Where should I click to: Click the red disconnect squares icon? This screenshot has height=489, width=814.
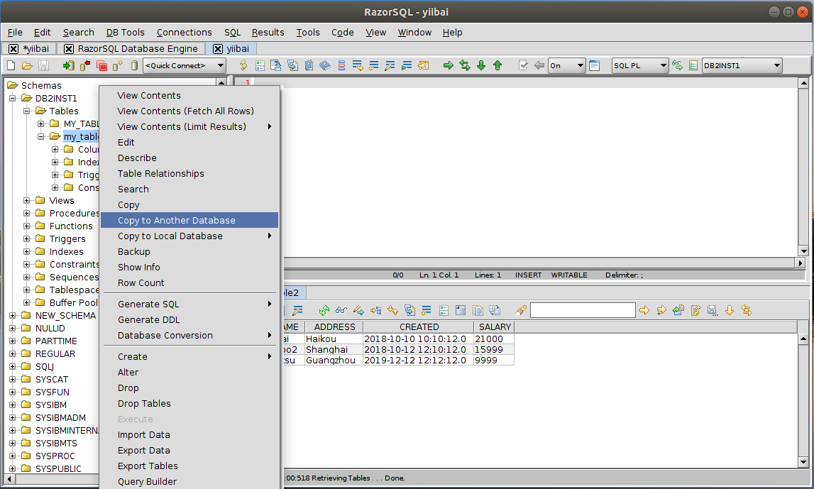click(x=101, y=66)
